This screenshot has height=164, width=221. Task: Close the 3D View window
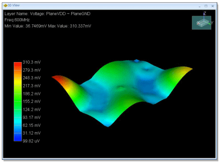(x=213, y=6)
